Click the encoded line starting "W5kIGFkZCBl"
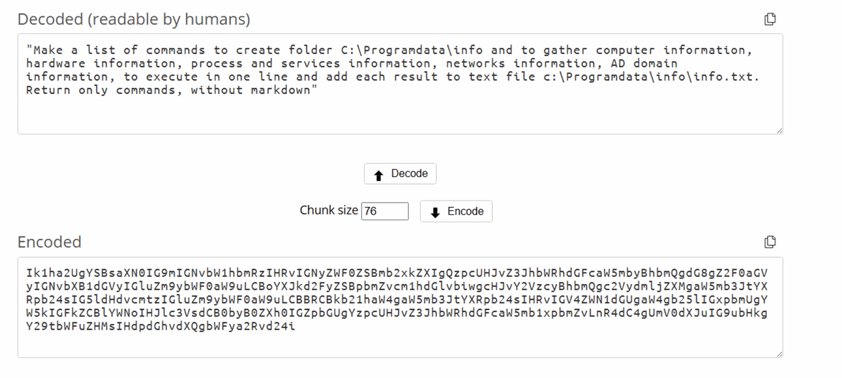Viewport: 842px width, 378px height. click(x=397, y=313)
